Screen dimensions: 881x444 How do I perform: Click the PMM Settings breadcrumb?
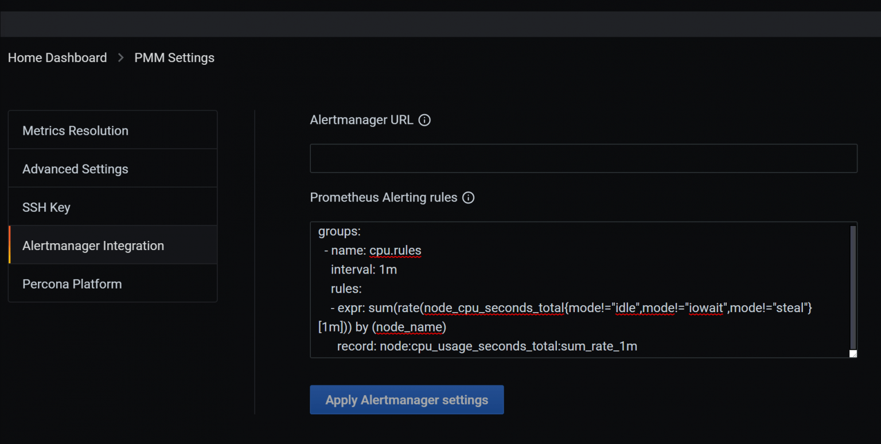click(x=174, y=57)
